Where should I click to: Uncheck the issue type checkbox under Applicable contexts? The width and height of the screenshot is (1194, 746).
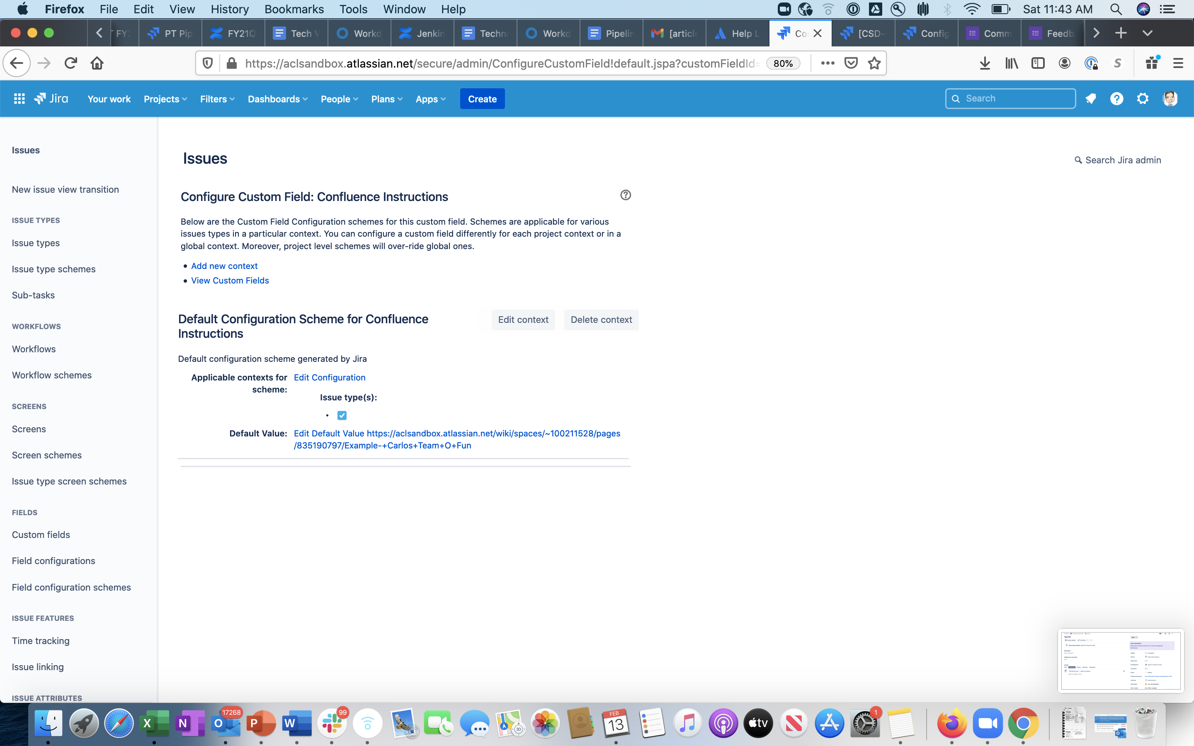(x=342, y=415)
